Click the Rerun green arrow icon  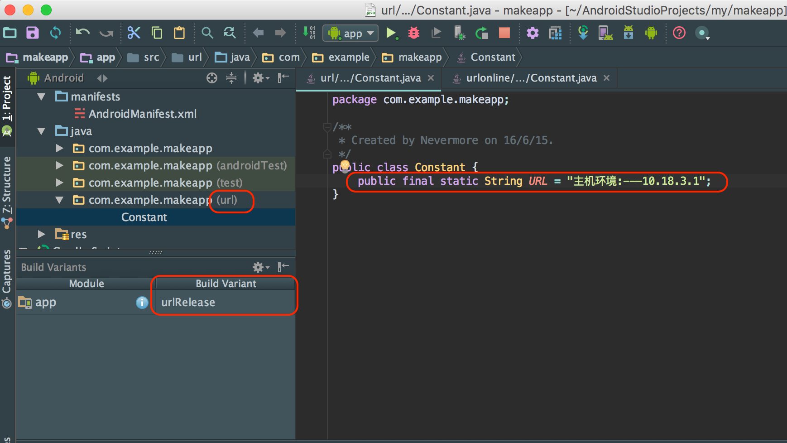pos(482,33)
